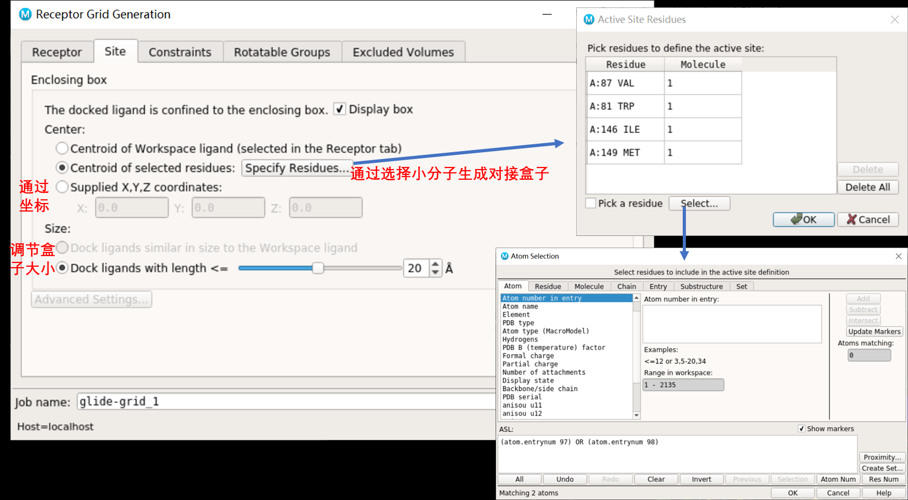
Task: Select the A:87 VAL residue row
Action: (664, 83)
